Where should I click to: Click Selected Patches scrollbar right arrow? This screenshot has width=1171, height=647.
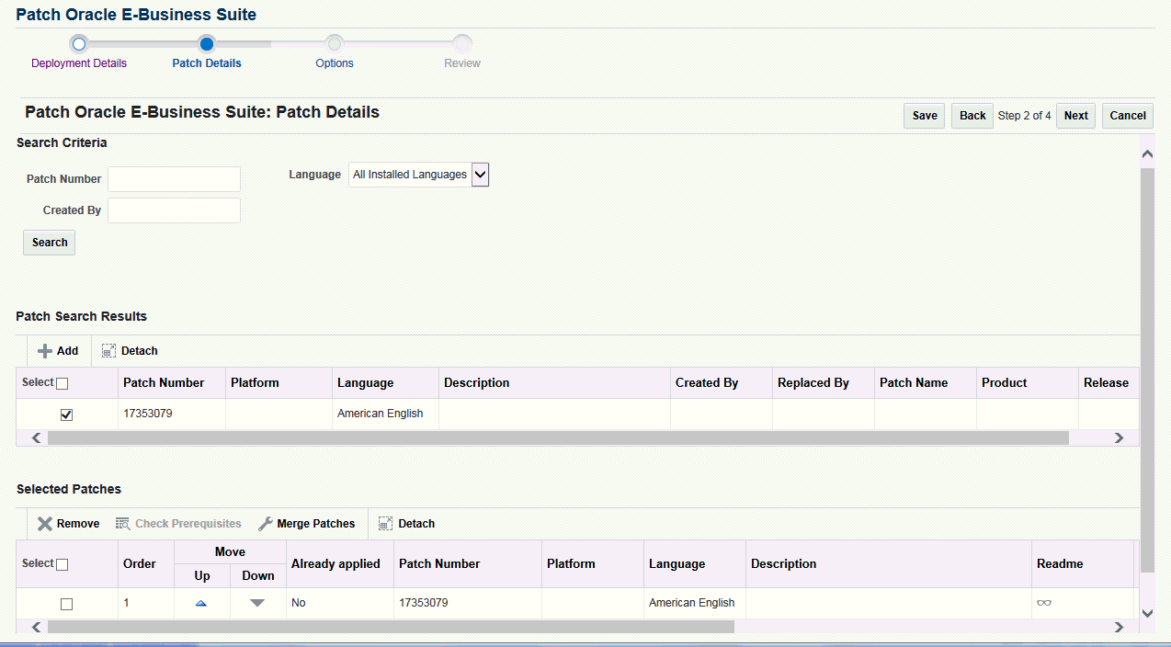pyautogui.click(x=1119, y=627)
